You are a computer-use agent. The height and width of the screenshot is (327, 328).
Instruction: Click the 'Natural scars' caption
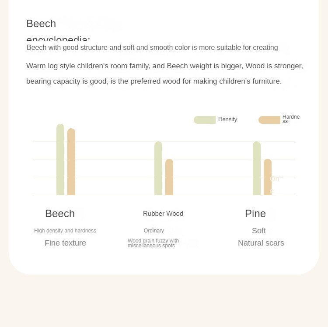click(x=261, y=243)
